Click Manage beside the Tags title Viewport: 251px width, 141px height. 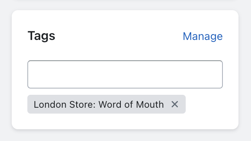(x=203, y=36)
